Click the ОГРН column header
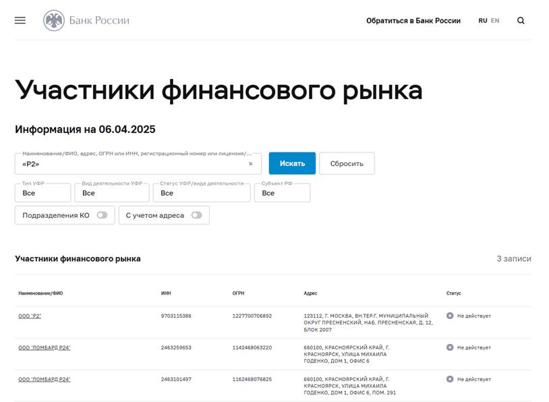 pos(239,293)
